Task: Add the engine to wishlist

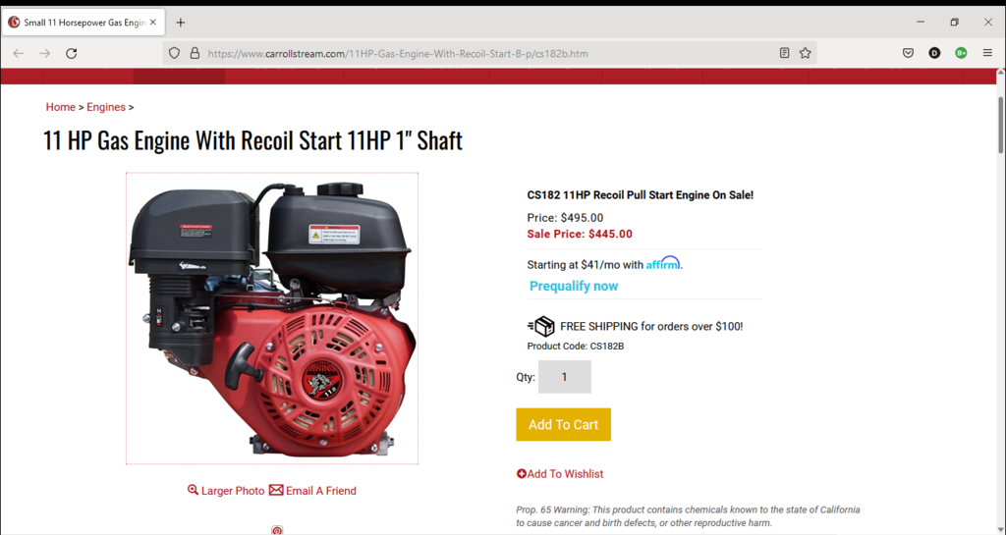Action: click(560, 474)
